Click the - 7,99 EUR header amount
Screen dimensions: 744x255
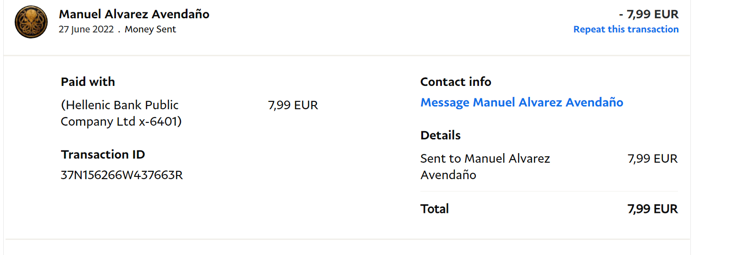coord(649,14)
